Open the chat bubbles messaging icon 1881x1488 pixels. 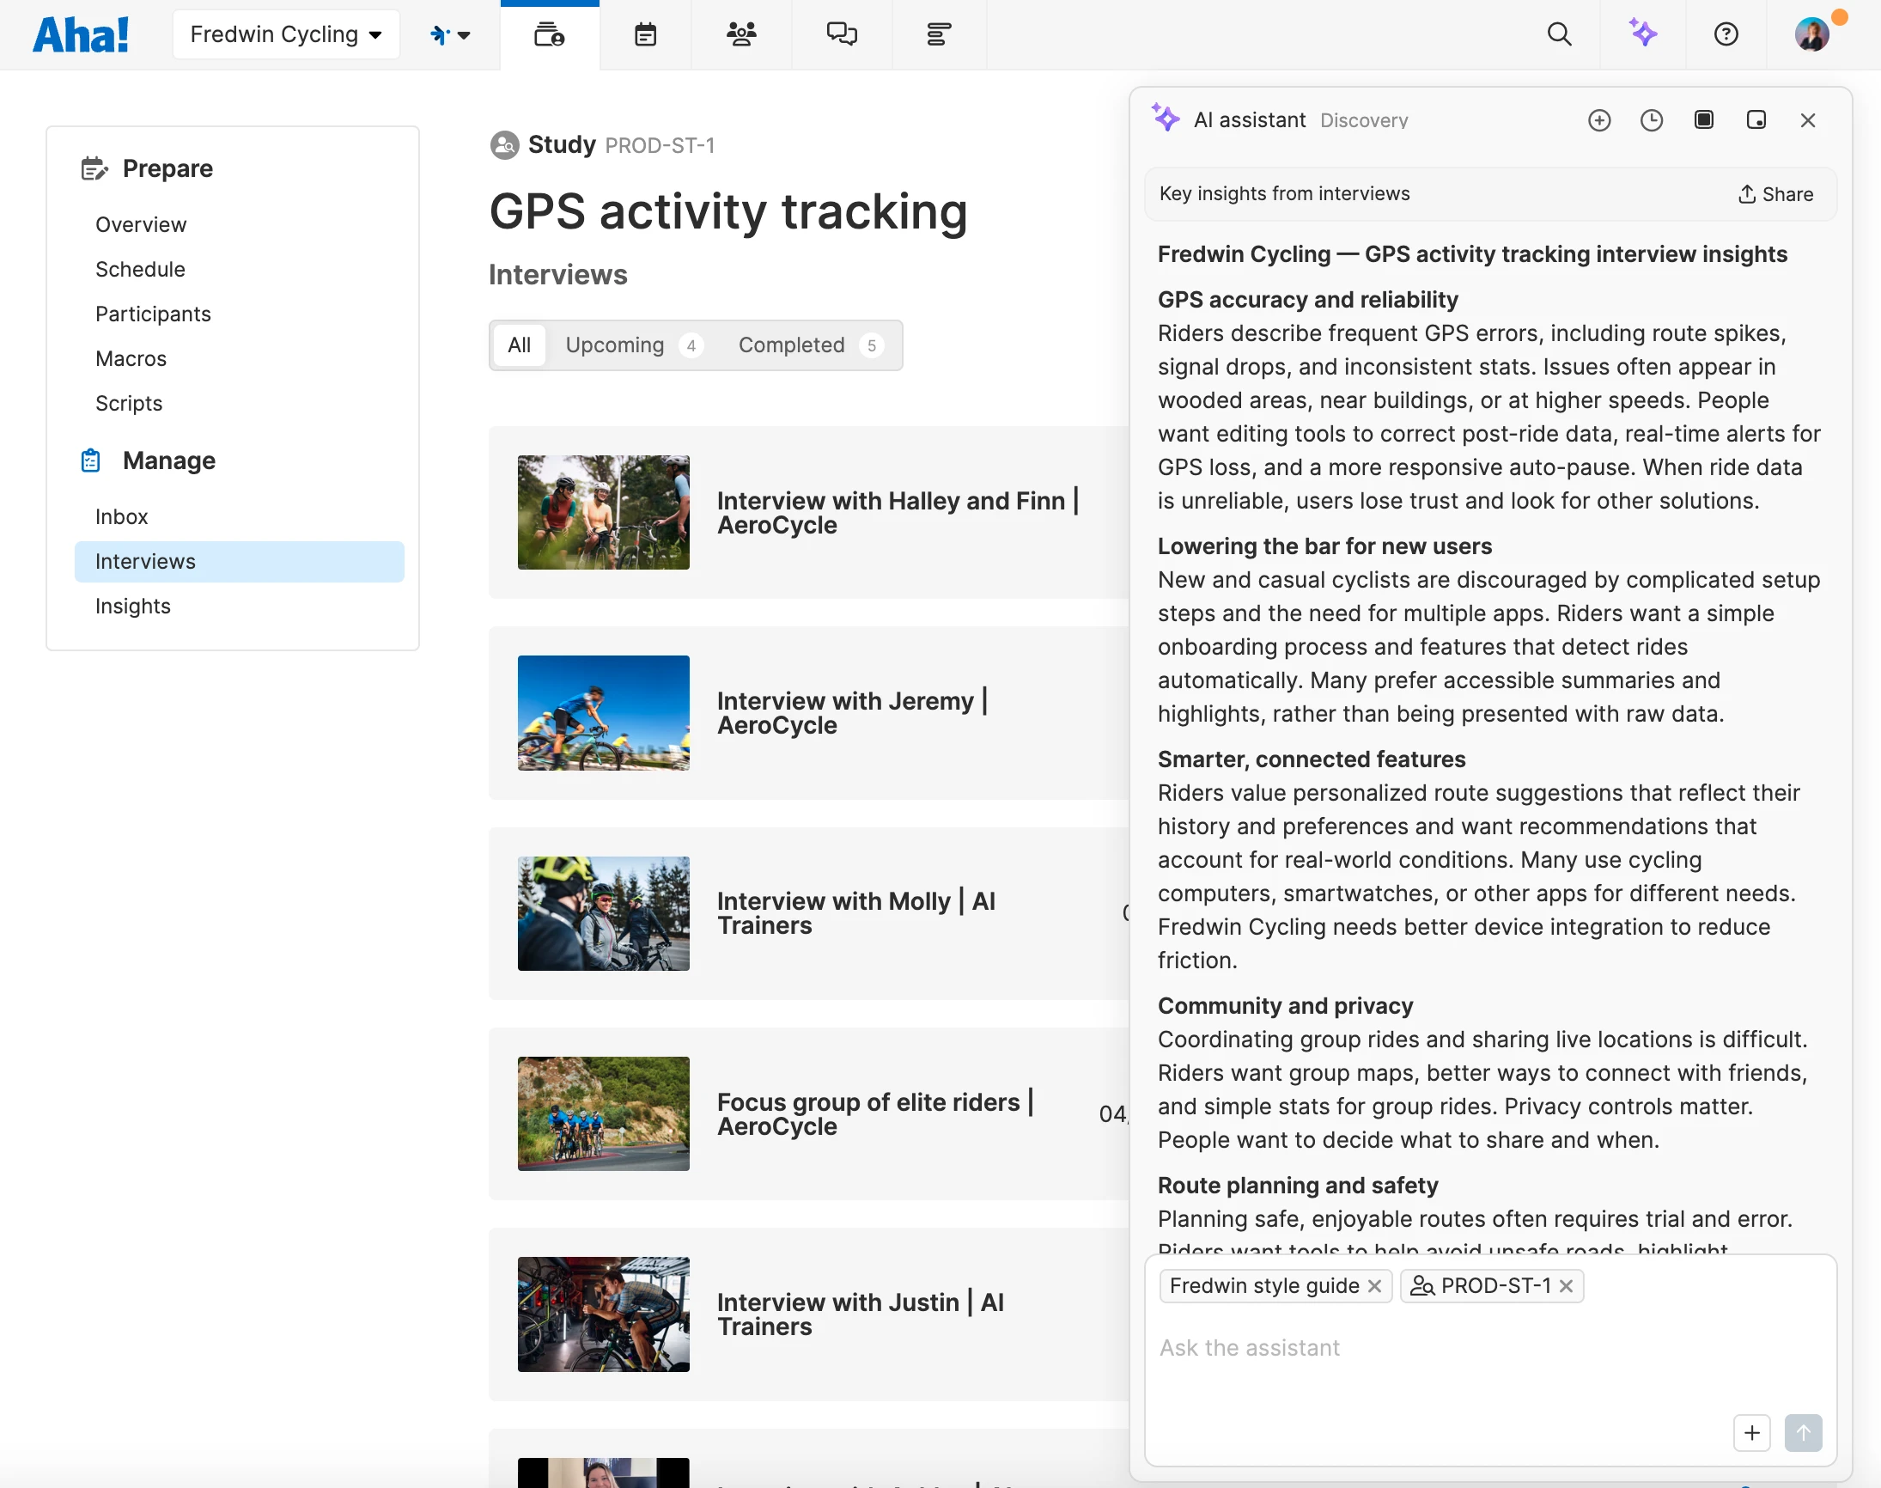click(841, 35)
